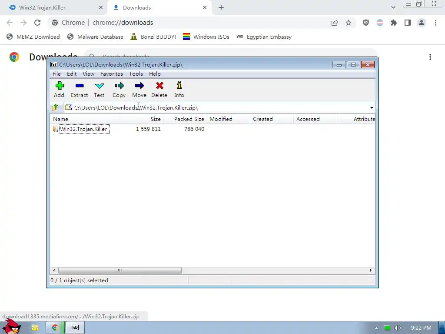Close the Downloads browser tab
Viewport: 445px width, 334px height.
coord(205,8)
